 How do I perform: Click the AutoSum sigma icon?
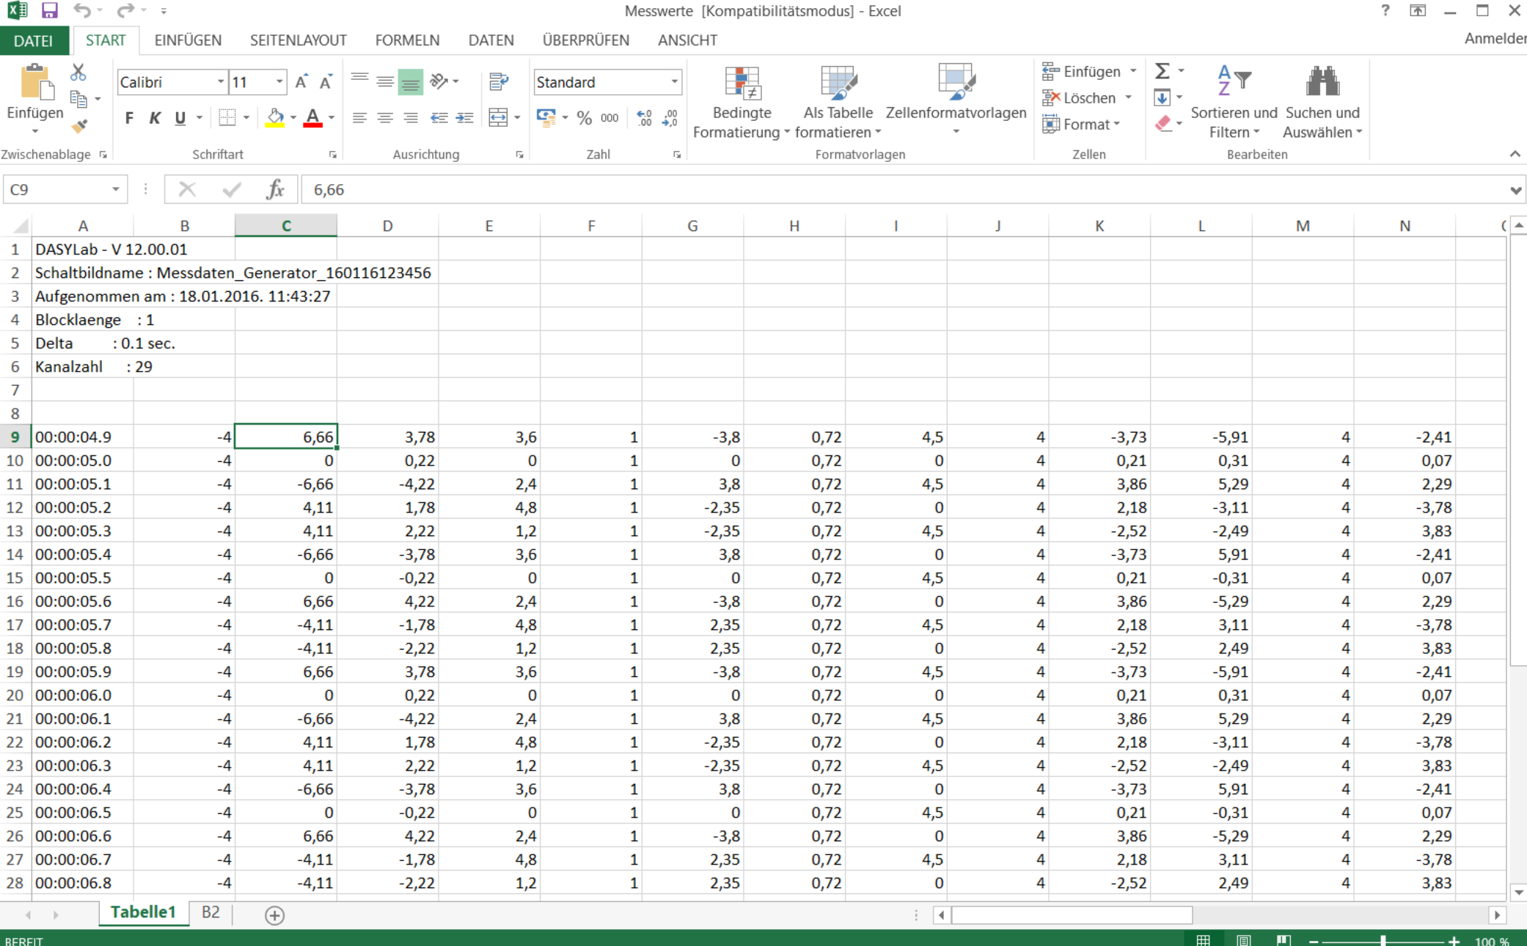[x=1162, y=71]
